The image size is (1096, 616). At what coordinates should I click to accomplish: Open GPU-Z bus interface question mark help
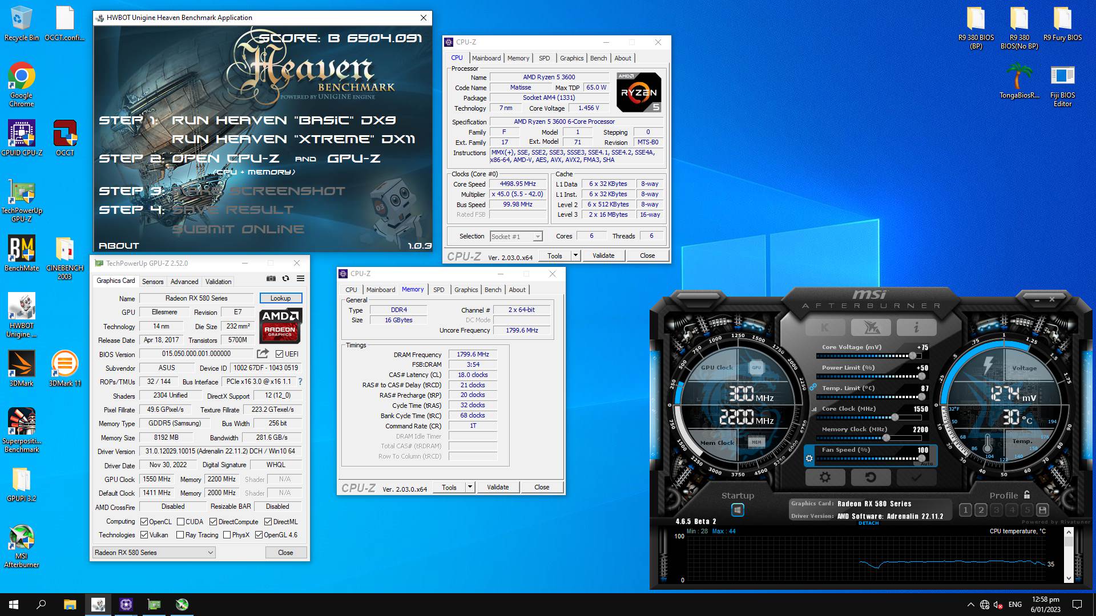[x=300, y=382]
